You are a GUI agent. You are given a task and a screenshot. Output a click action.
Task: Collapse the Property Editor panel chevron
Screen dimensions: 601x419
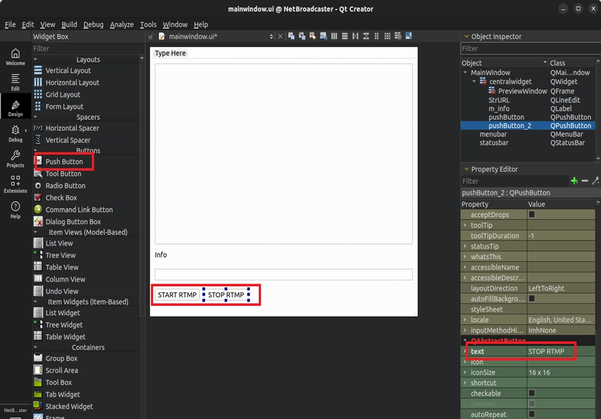point(466,169)
